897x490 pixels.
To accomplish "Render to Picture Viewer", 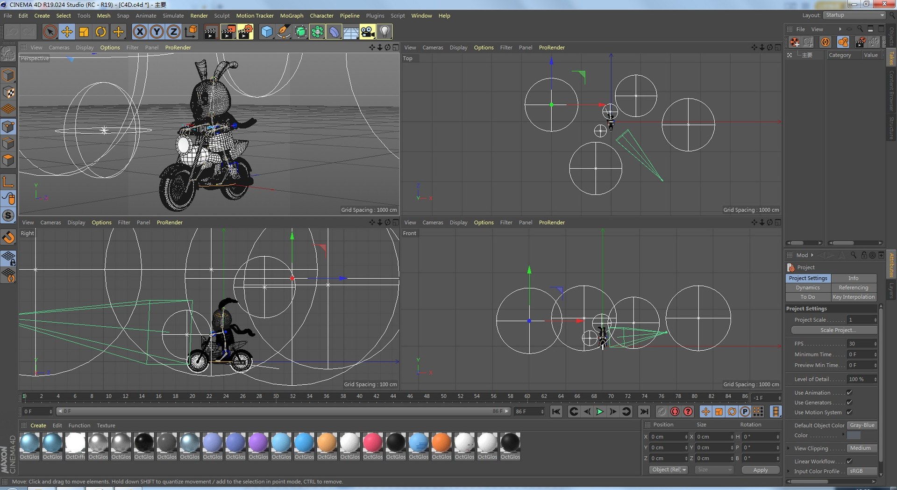I will [x=228, y=32].
